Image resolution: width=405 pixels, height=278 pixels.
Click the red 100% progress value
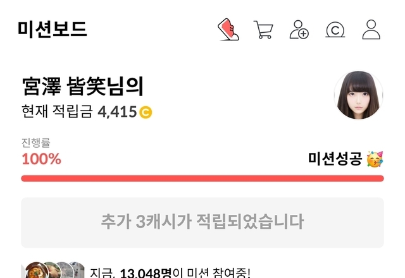point(41,159)
